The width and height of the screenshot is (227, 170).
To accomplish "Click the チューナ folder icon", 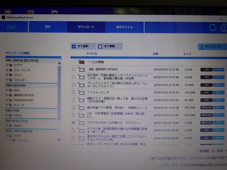I will 10,105.
